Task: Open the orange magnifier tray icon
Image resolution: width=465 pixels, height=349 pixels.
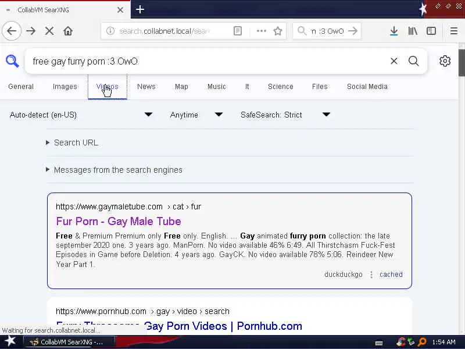Action: tap(421, 342)
